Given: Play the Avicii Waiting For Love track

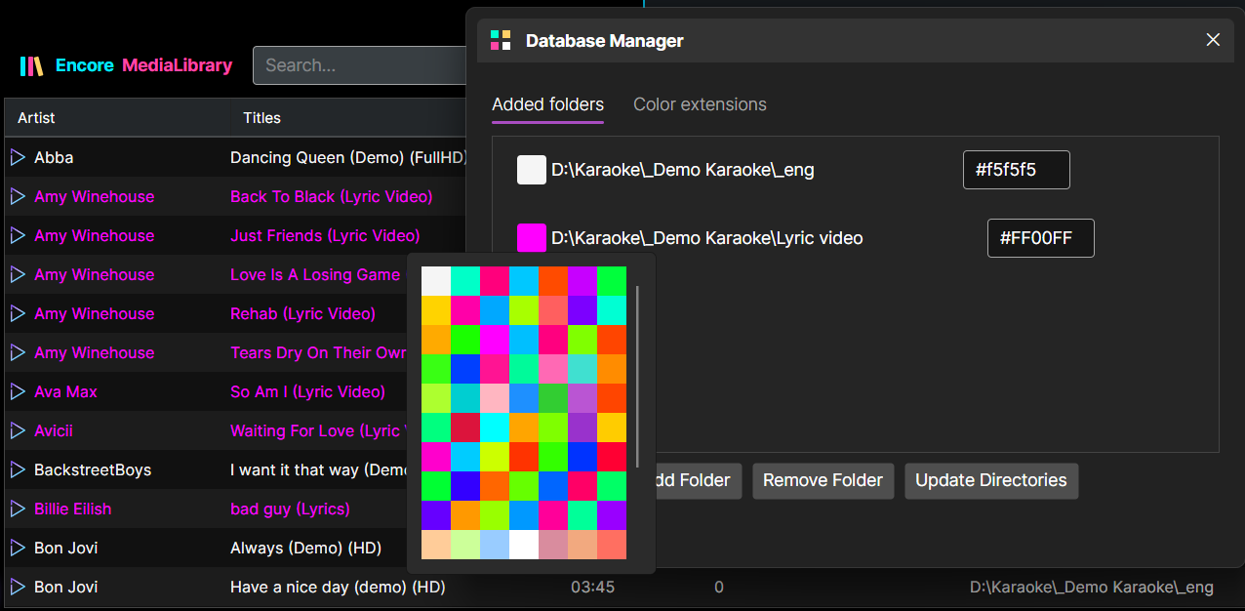Looking at the screenshot, I should point(18,430).
